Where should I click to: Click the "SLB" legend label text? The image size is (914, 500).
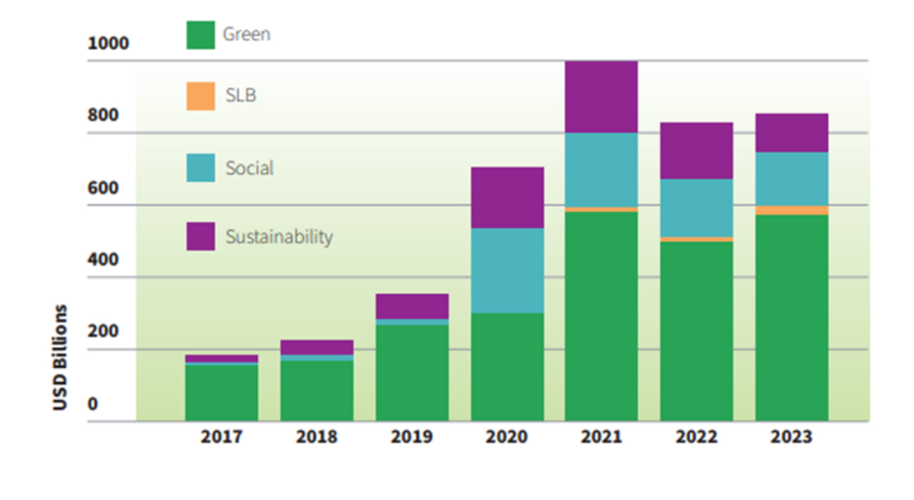240,96
